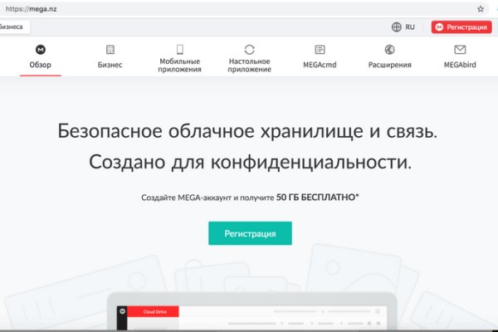The height and width of the screenshot is (332, 498).
Task: Click the globe language icon beside RU
Action: click(x=397, y=27)
